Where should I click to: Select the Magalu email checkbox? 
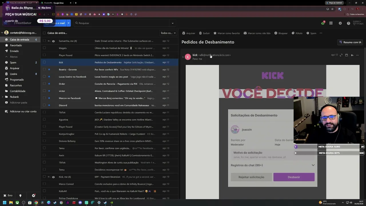[x=44, y=48]
